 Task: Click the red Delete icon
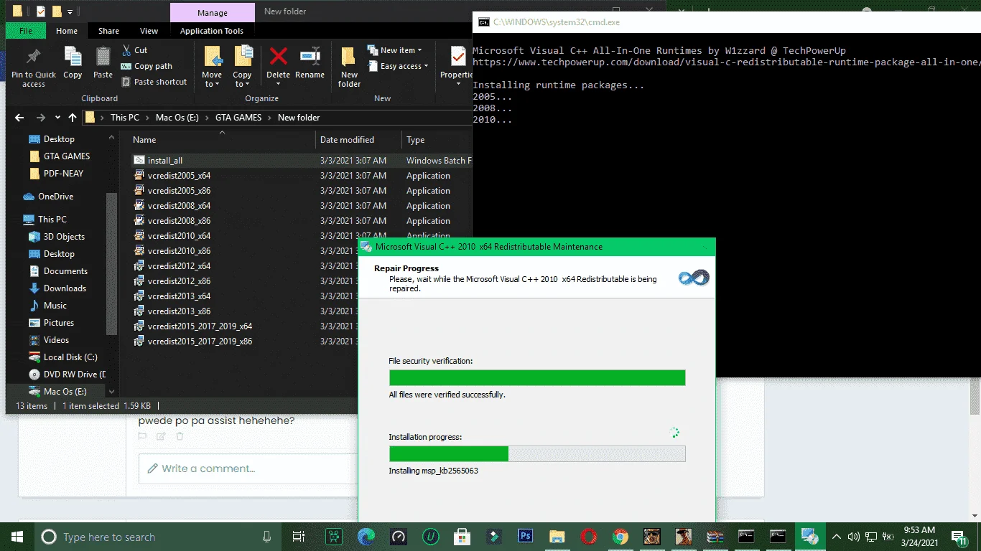(278, 57)
